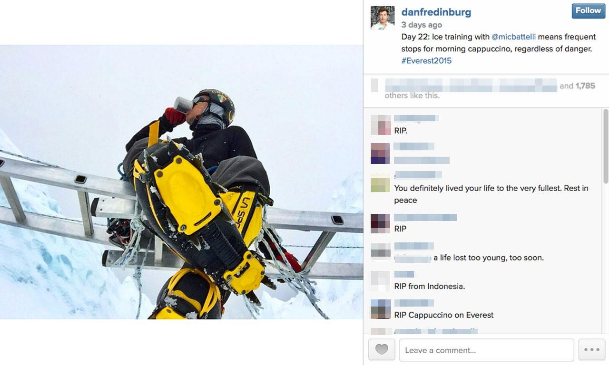Follow the danfredinburg account
The image size is (609, 365).
[588, 11]
